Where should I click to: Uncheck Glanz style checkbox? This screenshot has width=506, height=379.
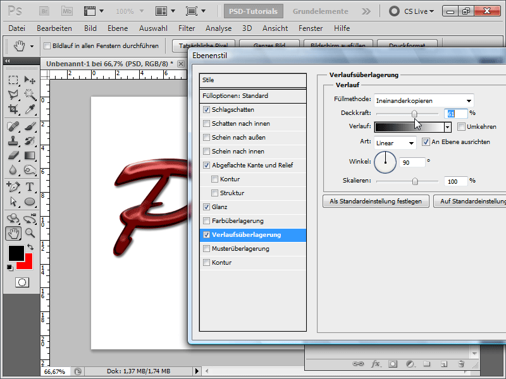pyautogui.click(x=207, y=207)
